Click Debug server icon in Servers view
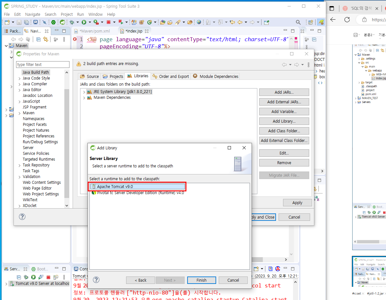The image size is (386, 300). (x=26, y=277)
